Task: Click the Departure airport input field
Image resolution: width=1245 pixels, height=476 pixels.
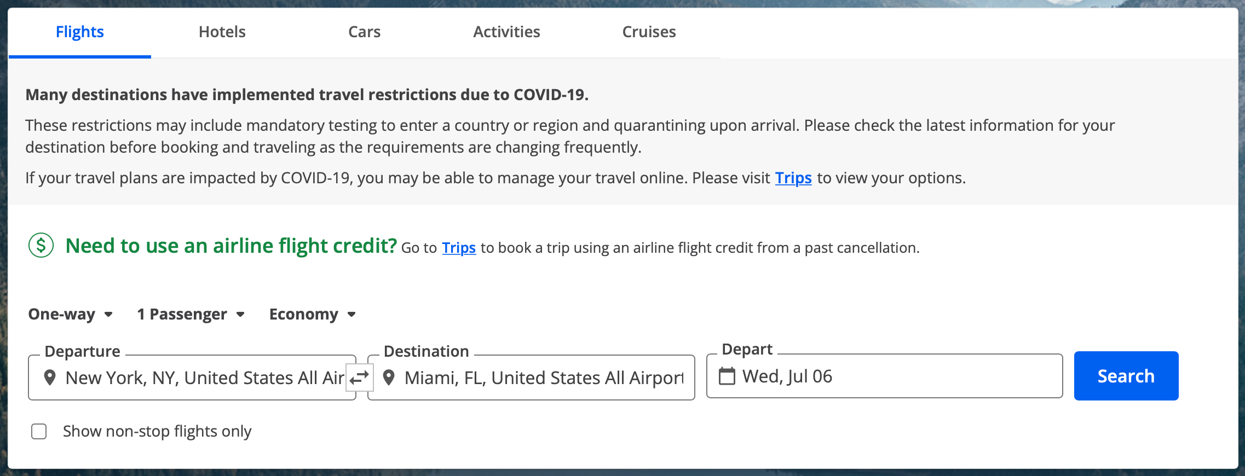Action: tap(203, 377)
